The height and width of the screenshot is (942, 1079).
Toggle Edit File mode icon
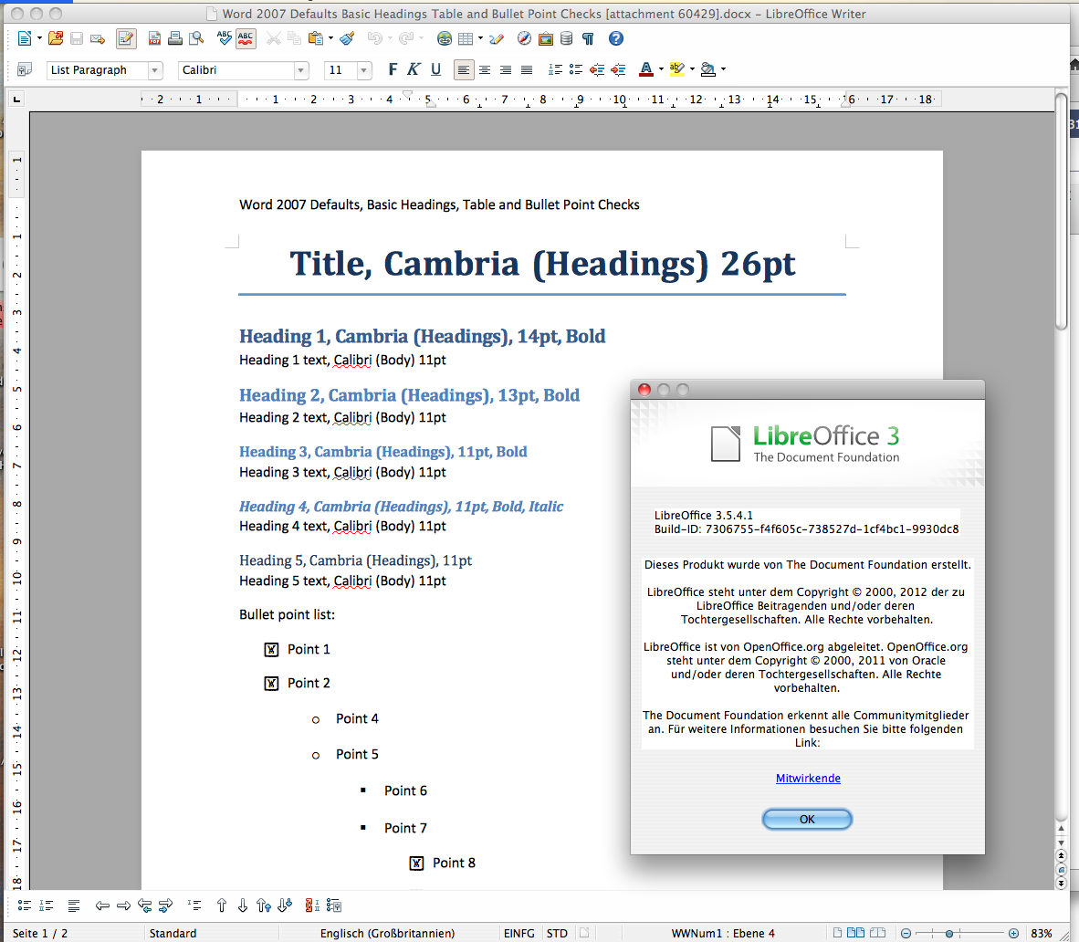click(x=126, y=38)
